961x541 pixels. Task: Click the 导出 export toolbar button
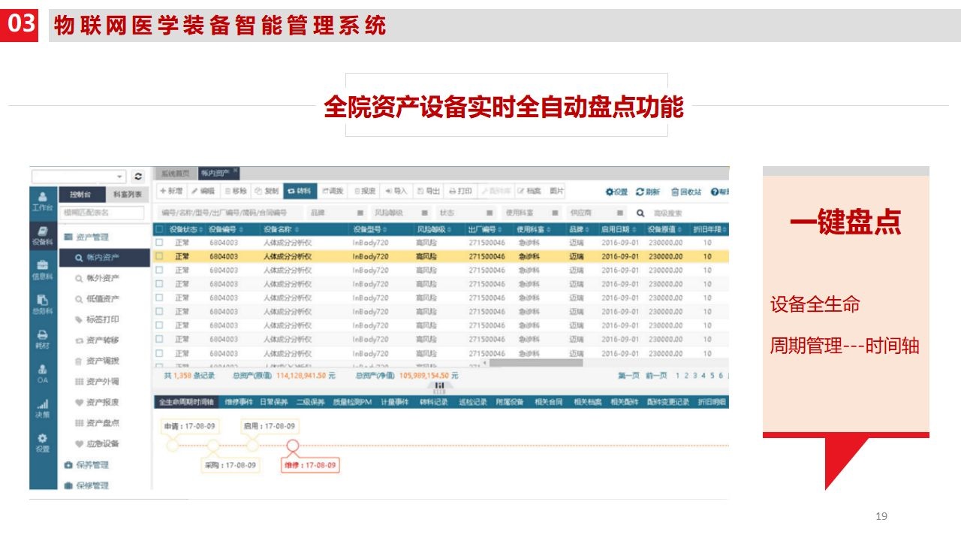429,192
